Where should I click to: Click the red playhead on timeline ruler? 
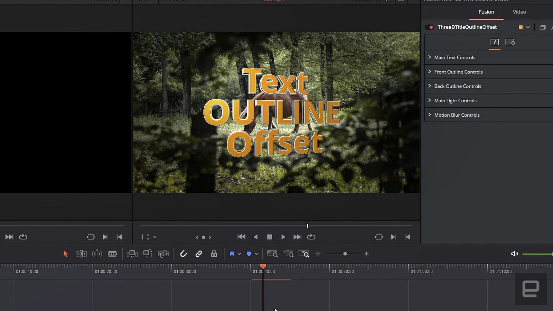[x=263, y=266]
